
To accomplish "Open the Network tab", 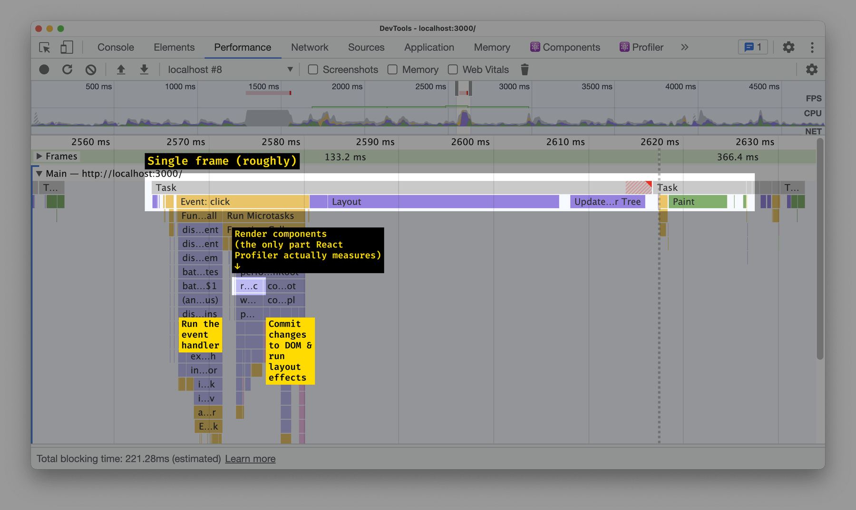I will pos(310,47).
